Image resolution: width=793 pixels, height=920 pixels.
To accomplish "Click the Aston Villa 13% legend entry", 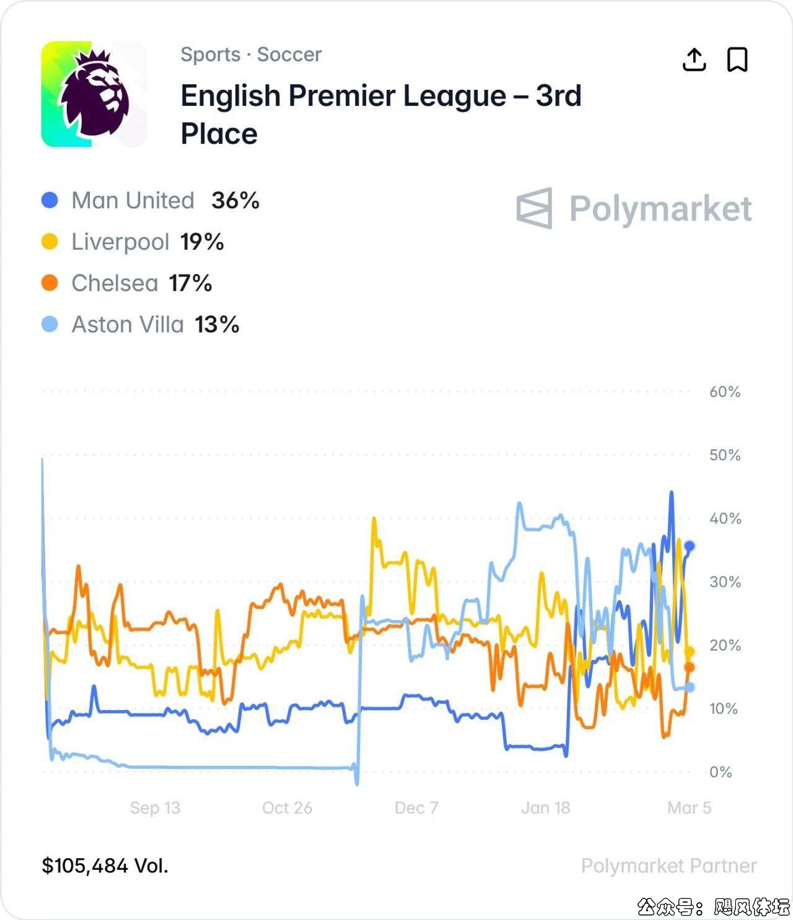I will (x=155, y=324).
